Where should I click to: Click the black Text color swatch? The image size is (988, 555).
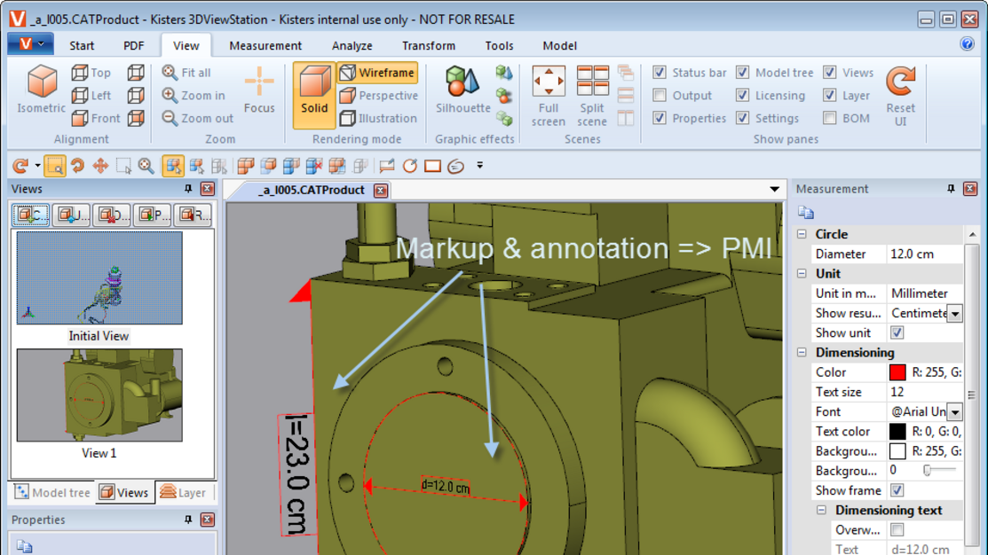click(897, 432)
